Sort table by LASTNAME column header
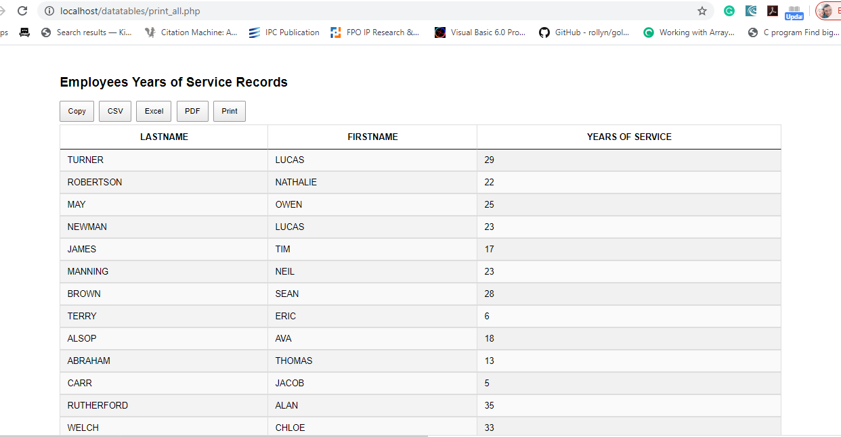 pos(164,137)
